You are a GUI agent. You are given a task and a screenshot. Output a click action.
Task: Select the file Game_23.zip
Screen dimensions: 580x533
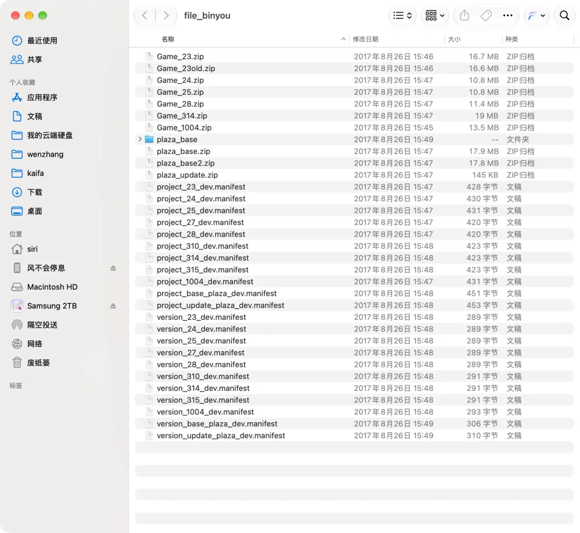click(x=354, y=56)
